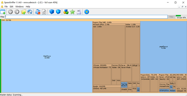
Task: Click inside the Filter text field
Action: pos(86,17)
